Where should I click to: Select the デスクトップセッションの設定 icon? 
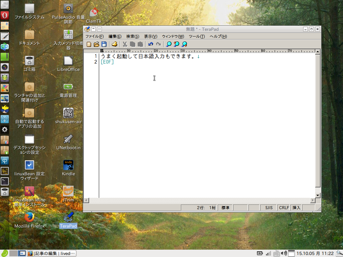(x=29, y=144)
